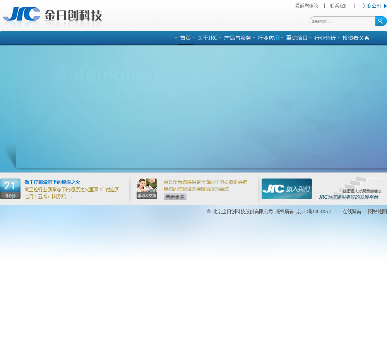Open the 投诉与建议 link

tap(307, 6)
